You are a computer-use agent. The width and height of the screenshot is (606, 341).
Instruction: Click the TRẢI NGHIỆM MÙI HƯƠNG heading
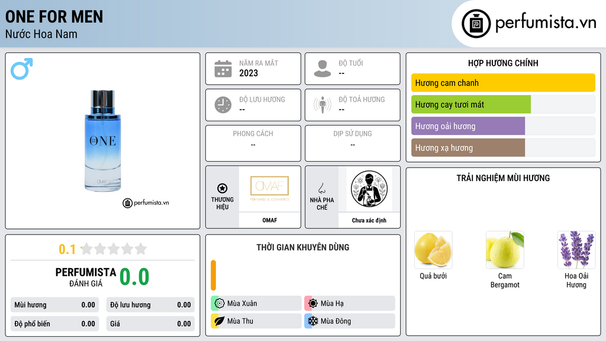tap(503, 178)
